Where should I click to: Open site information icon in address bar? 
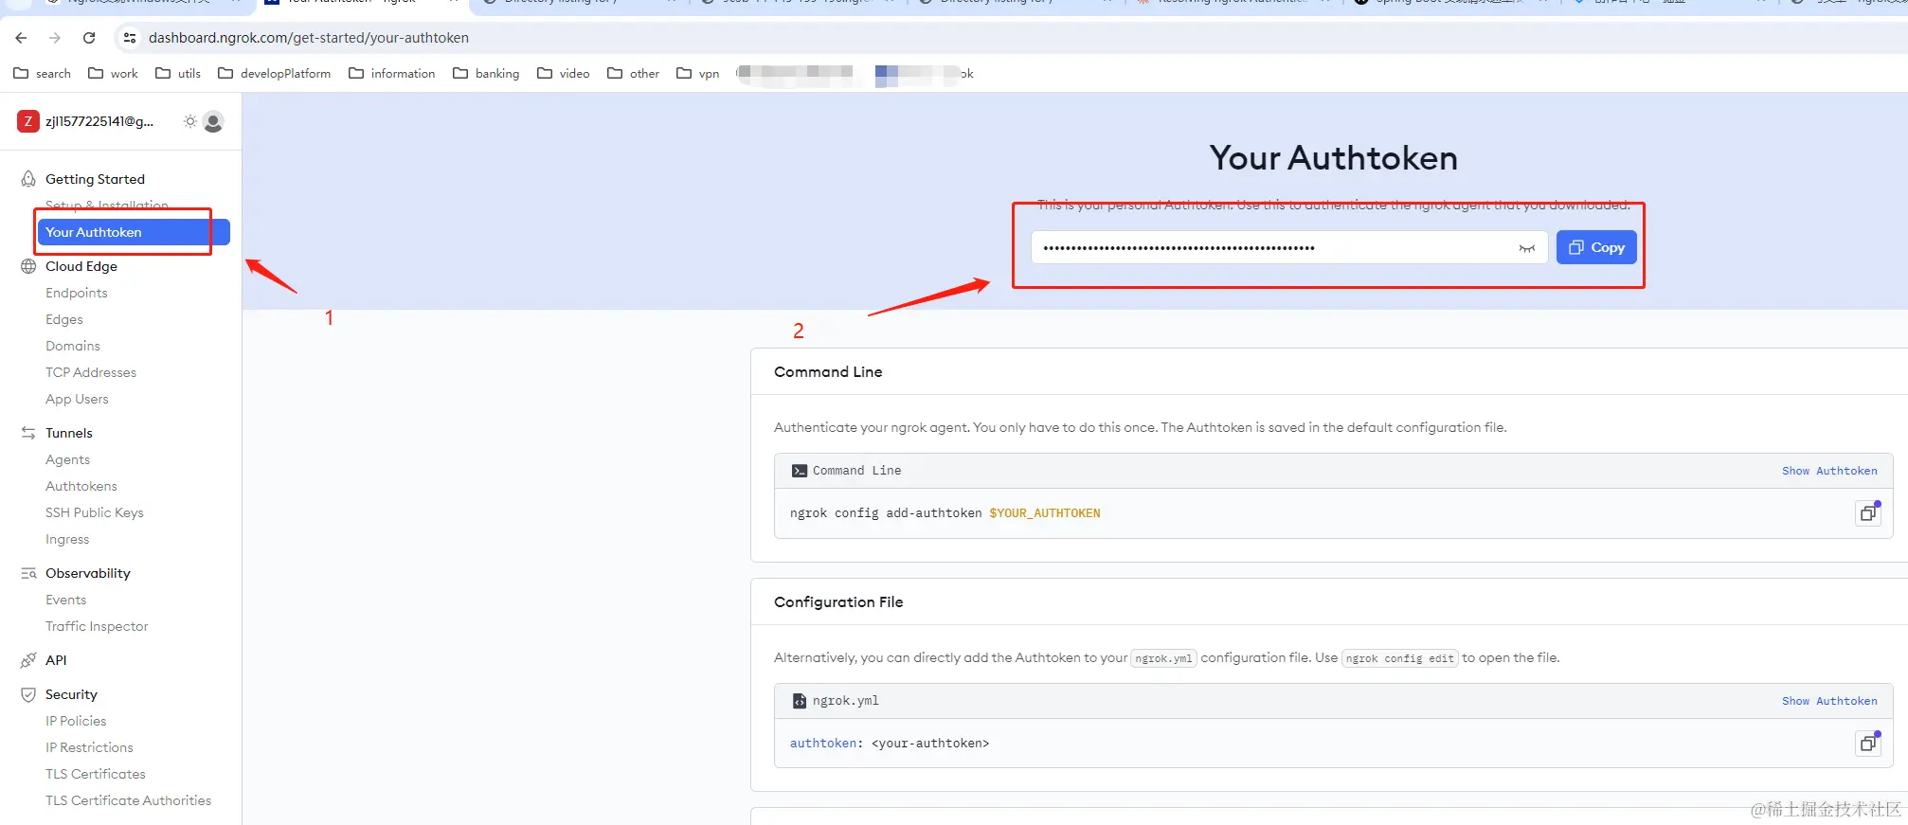pos(130,38)
